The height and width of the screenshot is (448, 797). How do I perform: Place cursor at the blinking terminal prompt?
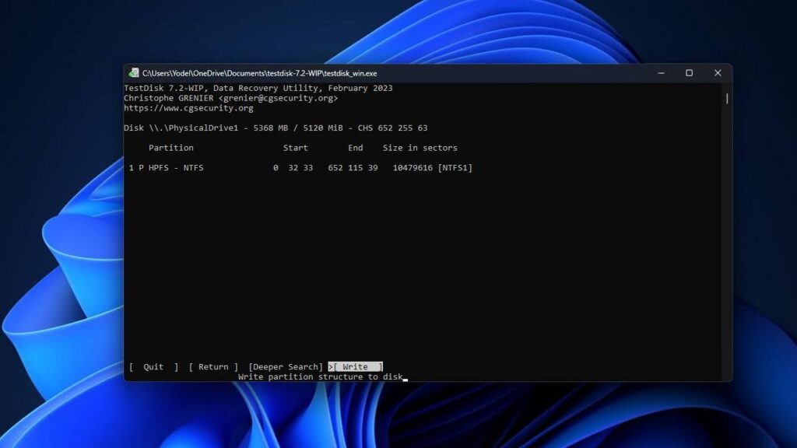(x=404, y=377)
